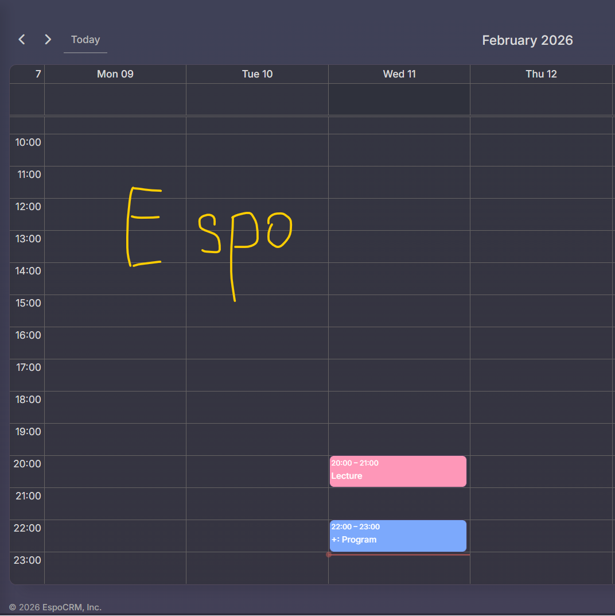Click the 20:00 time label
The width and height of the screenshot is (615, 616).
27,464
